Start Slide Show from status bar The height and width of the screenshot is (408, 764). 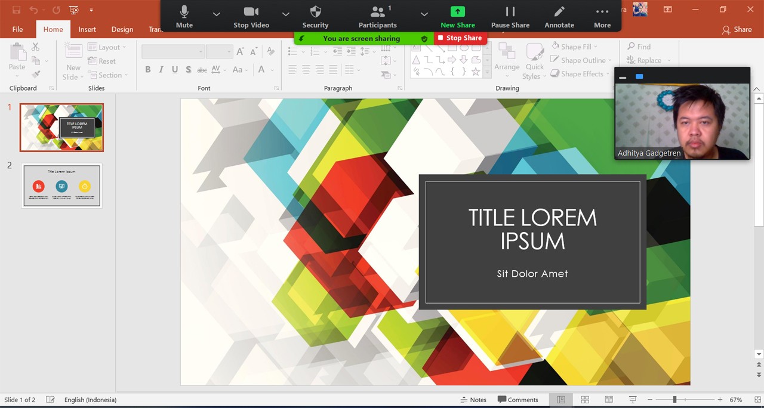[632, 400]
